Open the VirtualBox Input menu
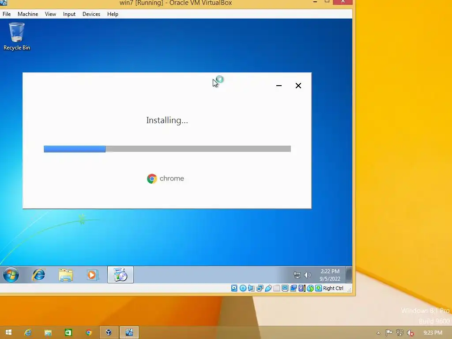The width and height of the screenshot is (452, 339). point(69,14)
